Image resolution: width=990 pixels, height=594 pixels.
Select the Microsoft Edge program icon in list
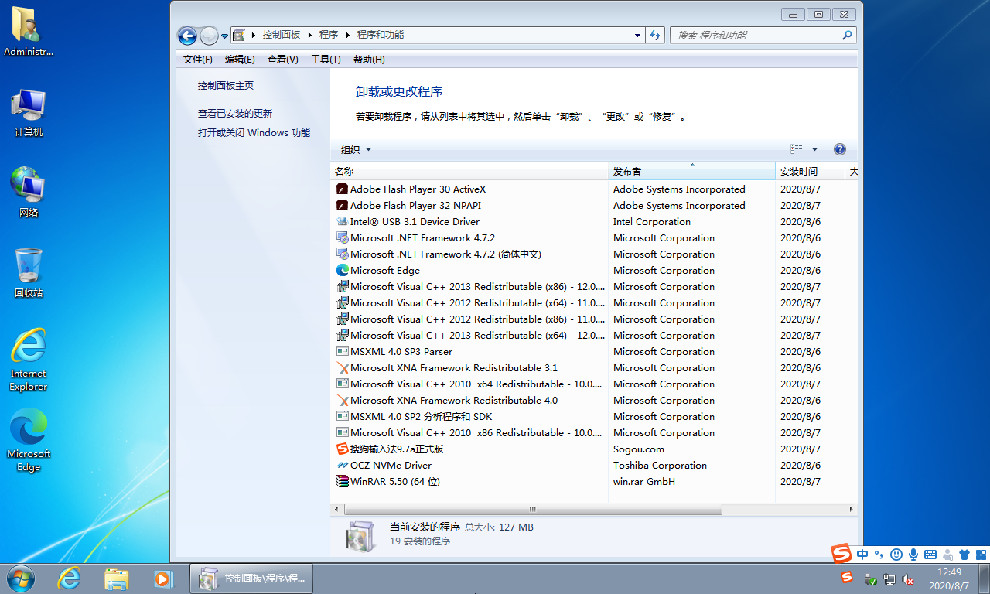(343, 270)
